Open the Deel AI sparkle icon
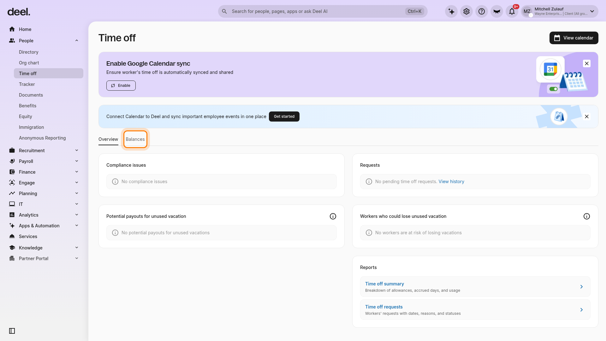This screenshot has width=606, height=341. [451, 11]
